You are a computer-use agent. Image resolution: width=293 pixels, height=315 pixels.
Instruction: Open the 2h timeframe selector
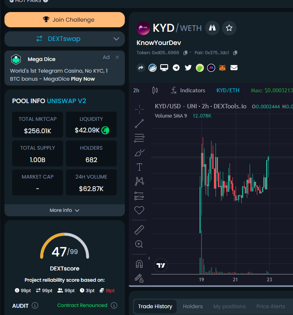click(136, 90)
